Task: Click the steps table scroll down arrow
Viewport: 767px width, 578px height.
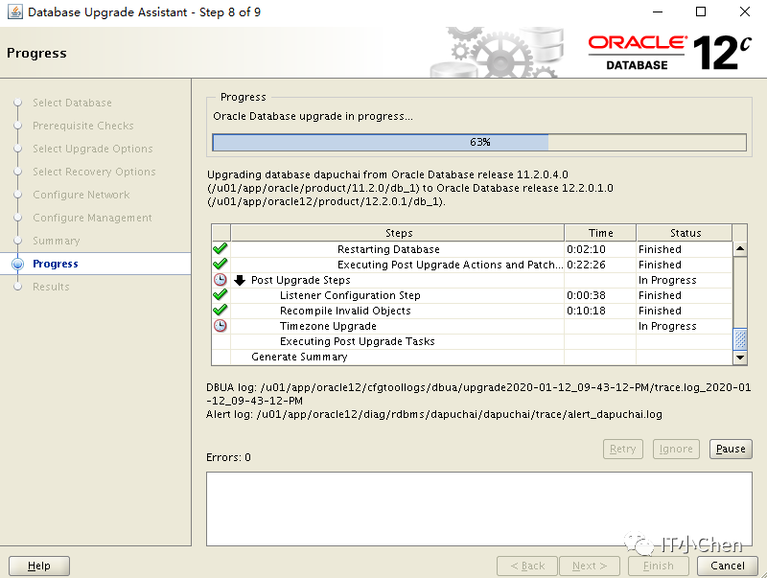Action: (740, 358)
